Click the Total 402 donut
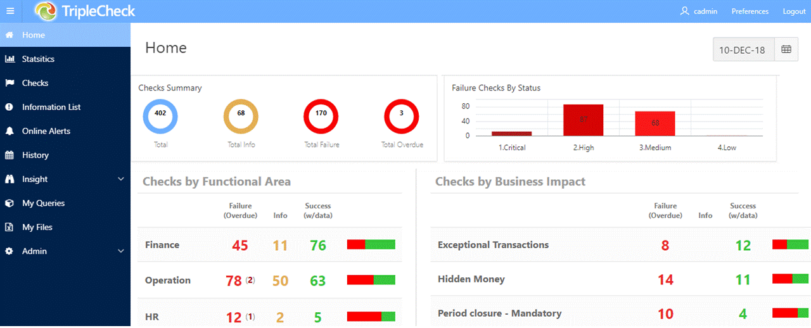Screen dimensions: 811x328 coord(160,117)
